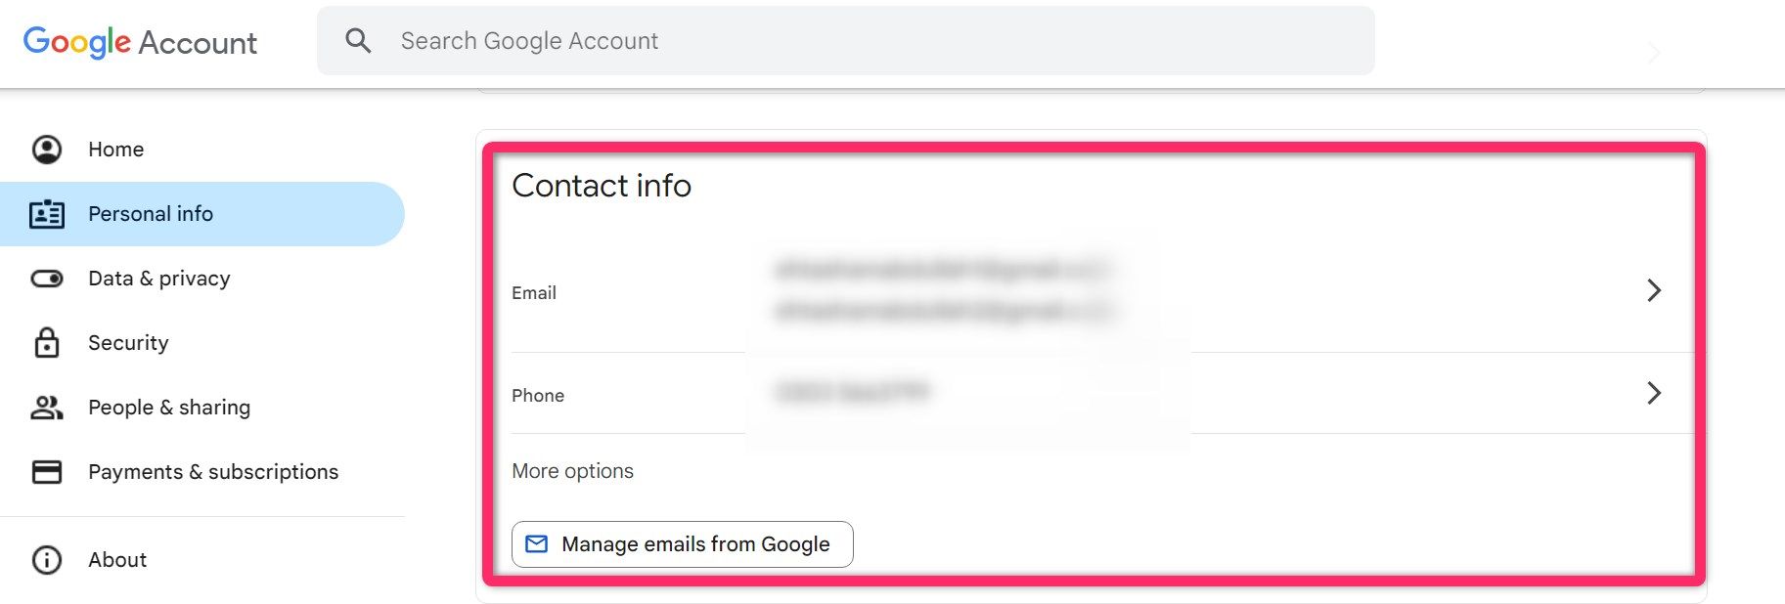Open the Data & privacy section

pos(158,278)
